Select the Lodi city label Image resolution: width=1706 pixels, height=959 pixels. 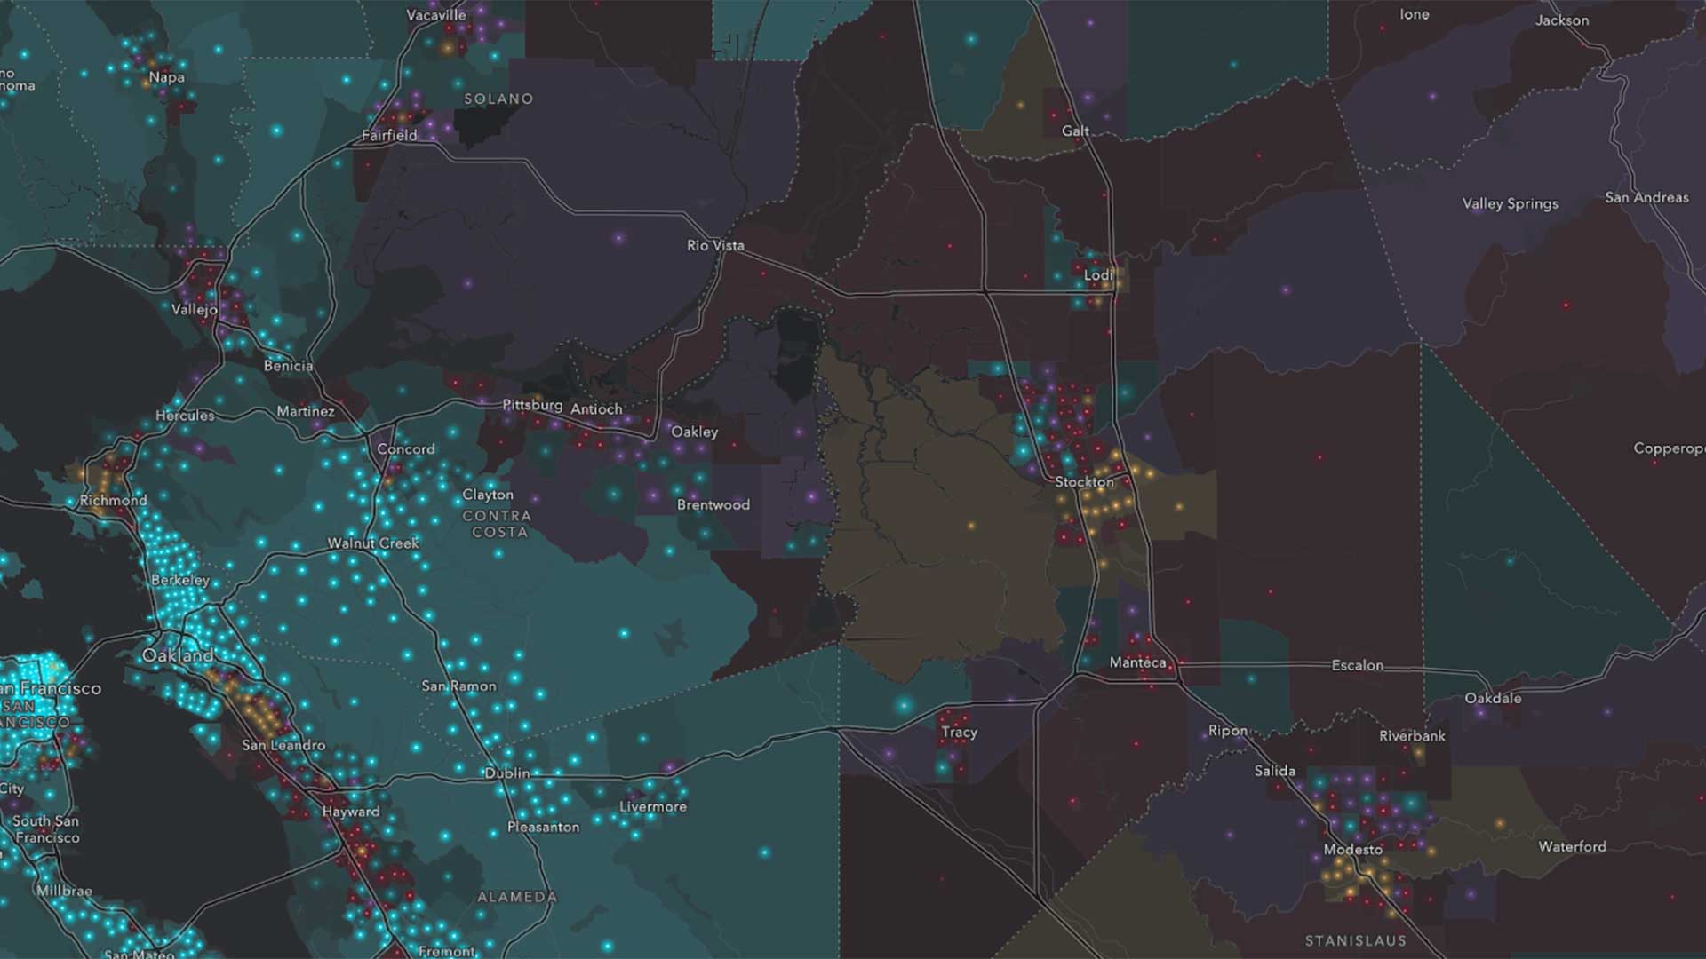tap(1098, 275)
